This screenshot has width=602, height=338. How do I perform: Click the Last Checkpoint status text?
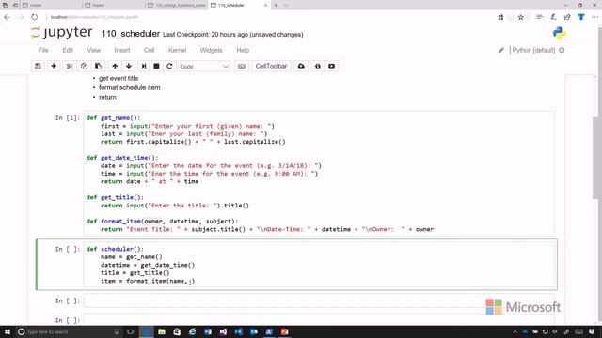pos(233,35)
